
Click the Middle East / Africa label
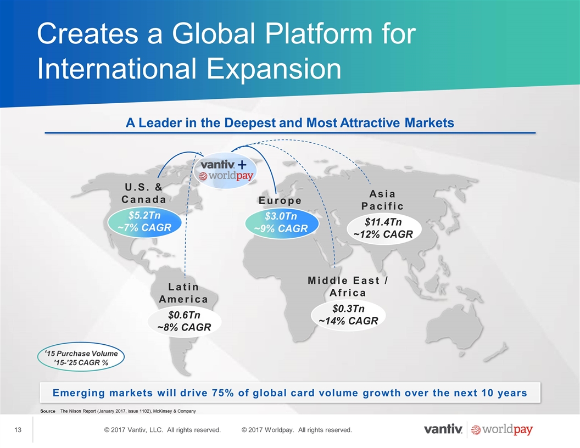348,287
